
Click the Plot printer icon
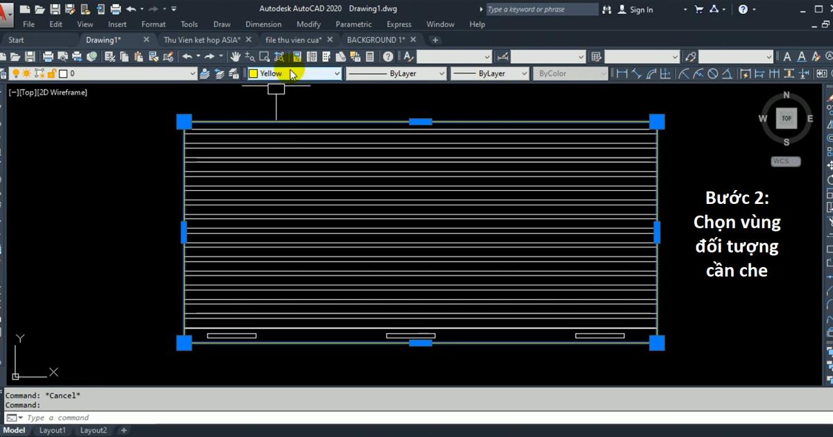click(x=48, y=57)
